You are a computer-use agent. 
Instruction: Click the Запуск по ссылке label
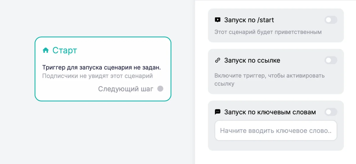[252, 60]
